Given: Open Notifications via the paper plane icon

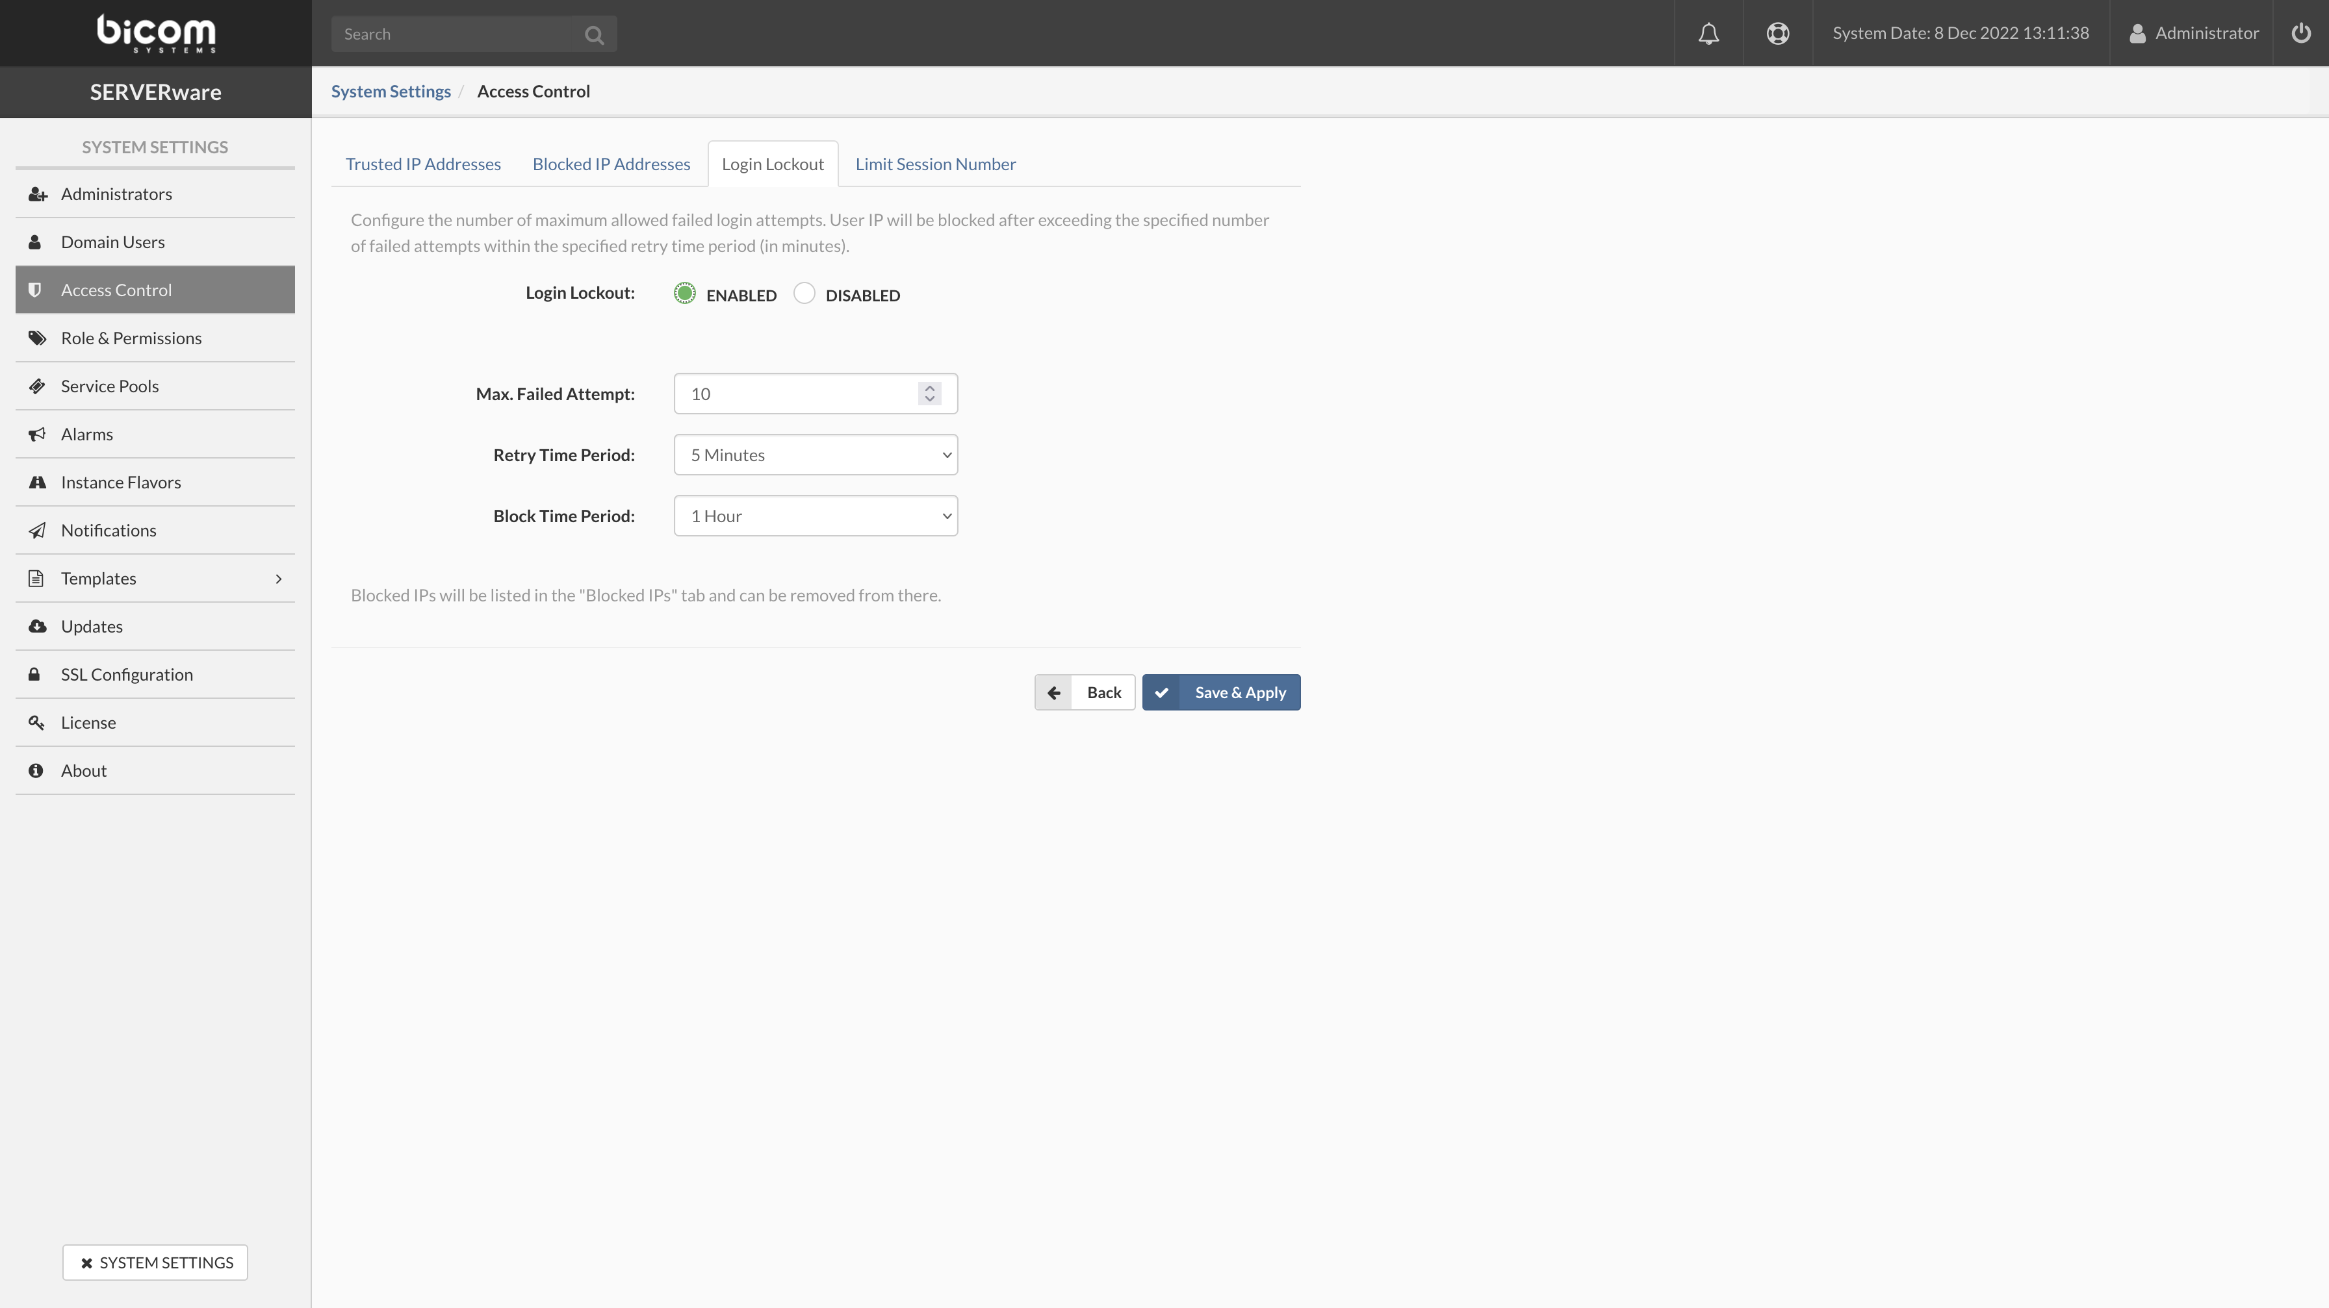Looking at the screenshot, I should (36, 530).
